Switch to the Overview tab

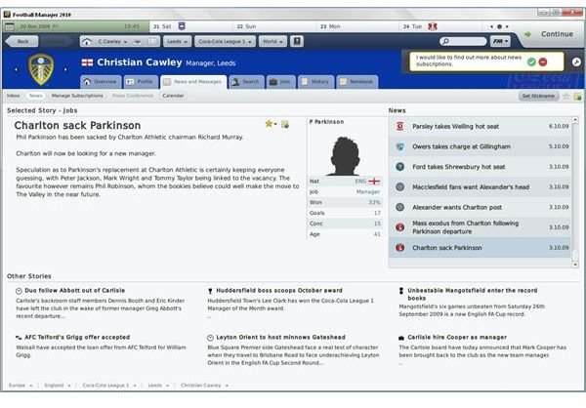pos(101,82)
